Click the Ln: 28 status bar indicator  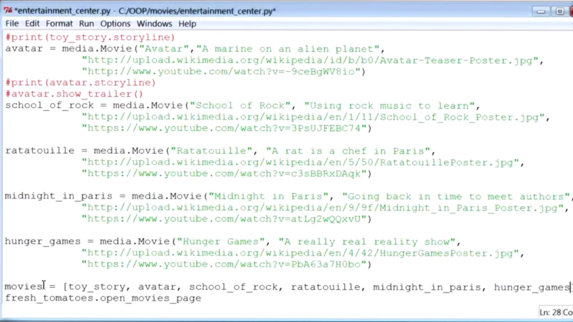pos(550,312)
